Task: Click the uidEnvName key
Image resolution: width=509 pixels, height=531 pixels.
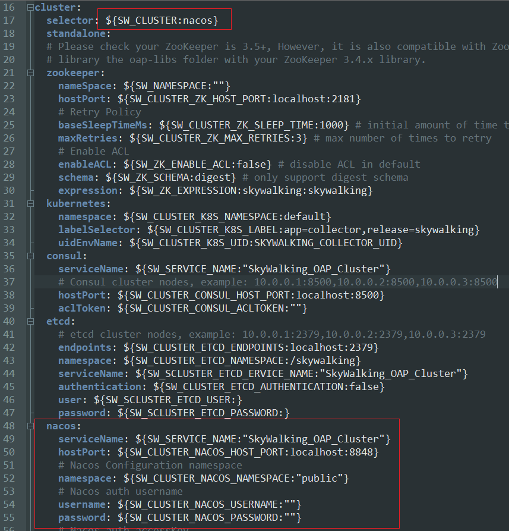Action: coord(88,243)
